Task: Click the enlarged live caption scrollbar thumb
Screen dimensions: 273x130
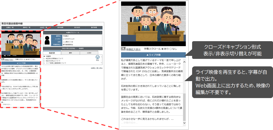Action: pyautogui.click(x=185, y=107)
